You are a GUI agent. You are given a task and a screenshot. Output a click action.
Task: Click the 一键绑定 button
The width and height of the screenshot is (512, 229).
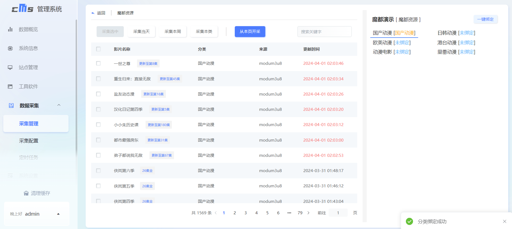coord(485,19)
